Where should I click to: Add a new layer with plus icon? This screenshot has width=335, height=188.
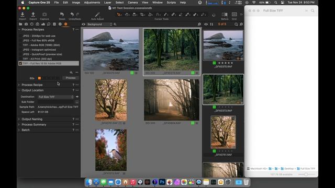point(115,24)
